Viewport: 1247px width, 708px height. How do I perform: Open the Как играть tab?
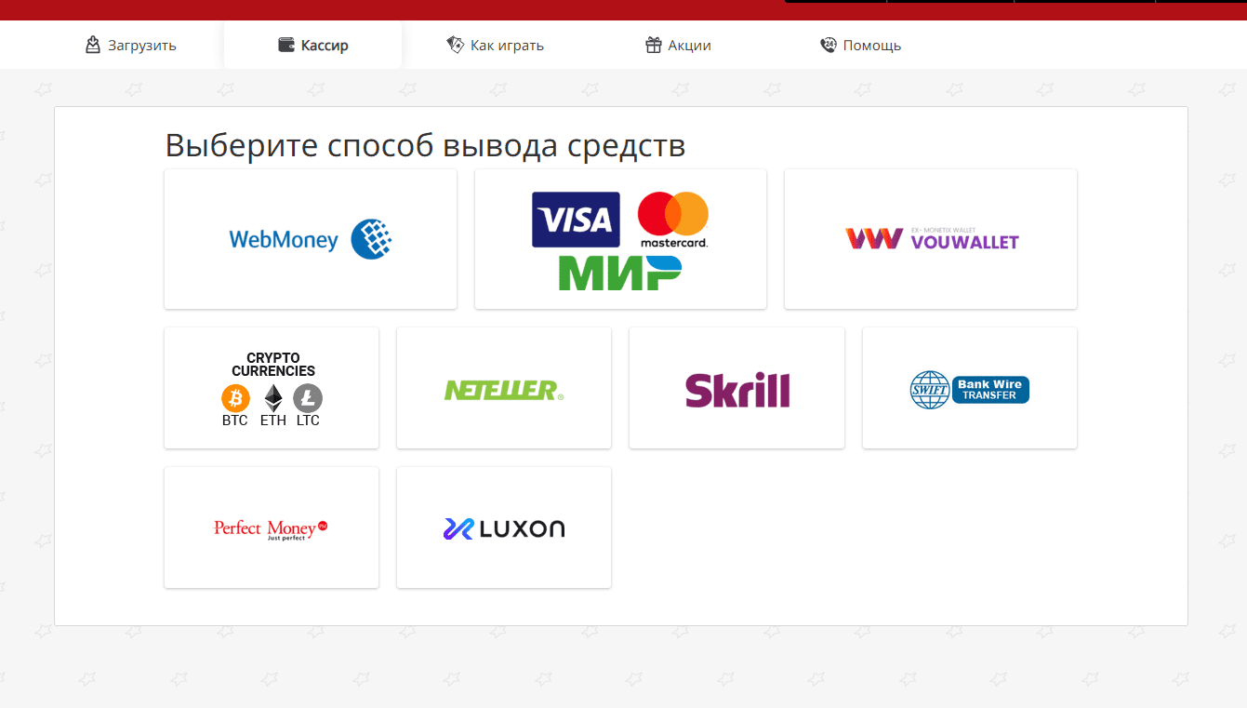point(495,45)
